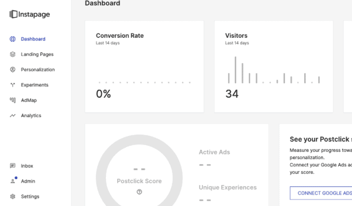Click the Settings gear icon

click(x=13, y=197)
